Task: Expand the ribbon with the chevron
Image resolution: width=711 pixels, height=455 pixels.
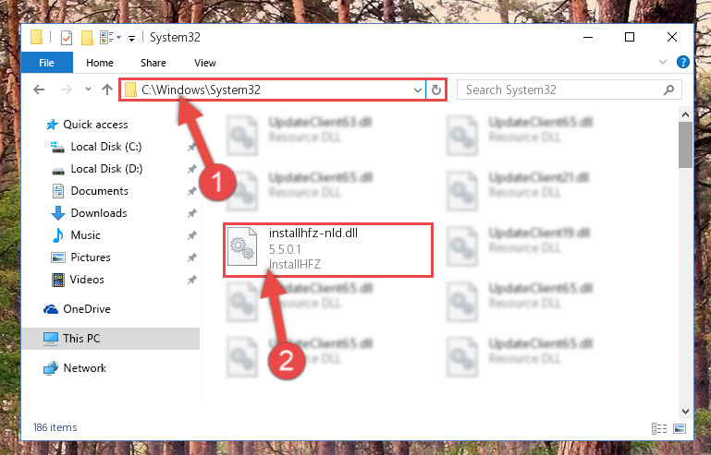Action: tap(663, 62)
